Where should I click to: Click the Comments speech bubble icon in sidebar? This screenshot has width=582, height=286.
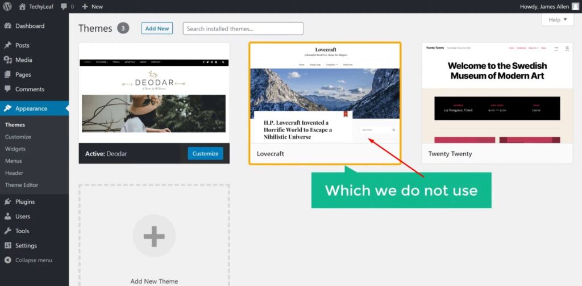7,89
